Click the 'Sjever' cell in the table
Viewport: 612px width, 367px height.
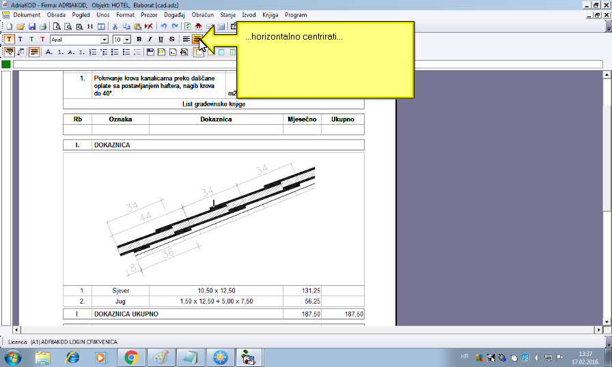(x=121, y=291)
